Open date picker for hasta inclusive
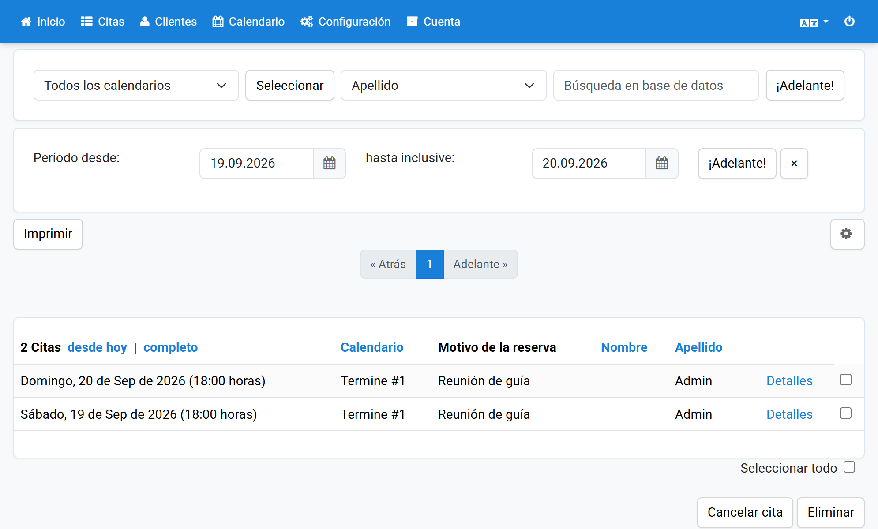The image size is (878, 529). [662, 164]
